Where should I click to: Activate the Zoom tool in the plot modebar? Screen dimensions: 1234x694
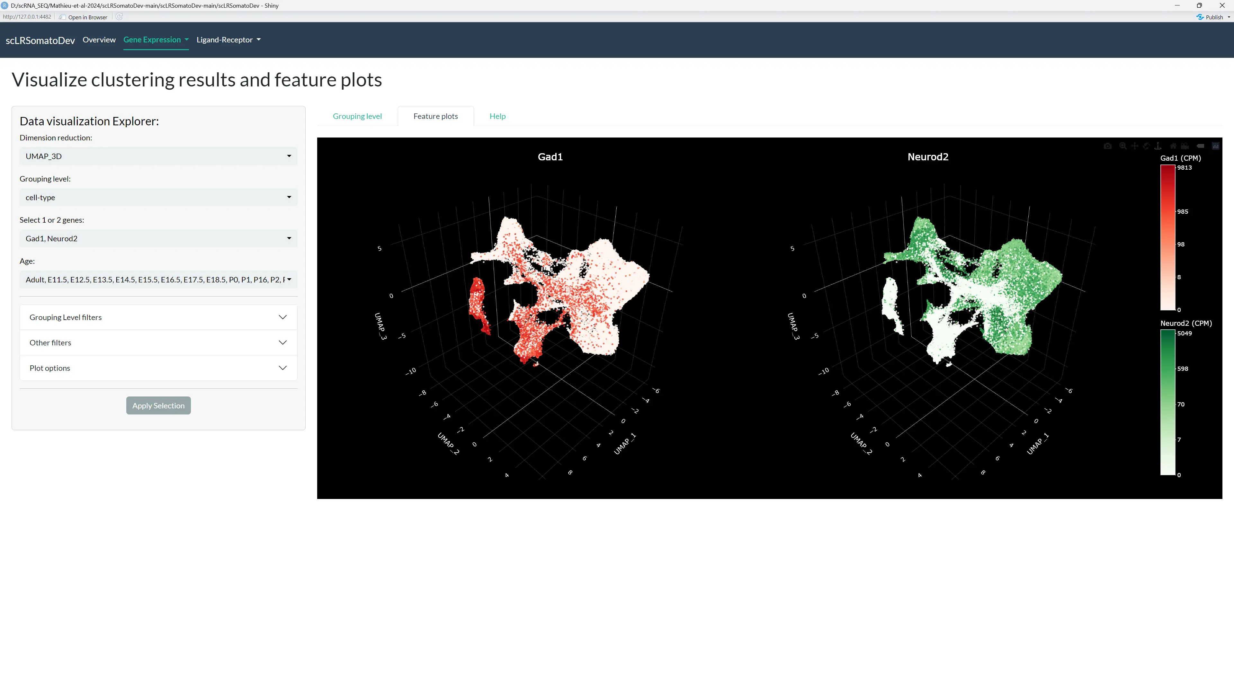(x=1122, y=146)
